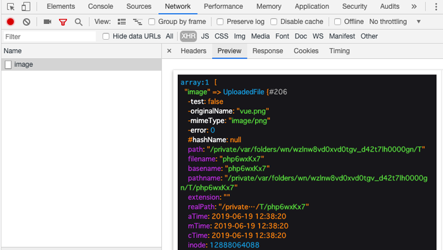The width and height of the screenshot is (443, 250).
Task: Select the Preview tab
Action: click(229, 51)
